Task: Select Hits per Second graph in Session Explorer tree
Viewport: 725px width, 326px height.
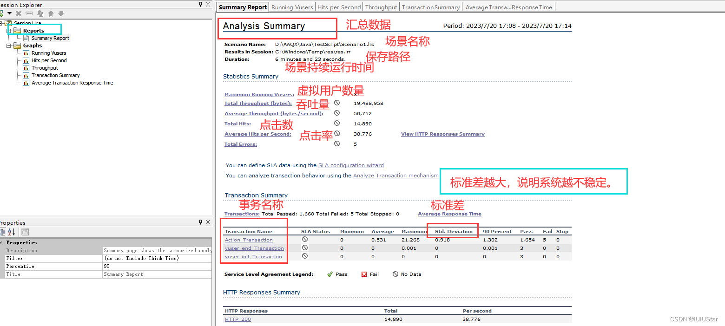Action: pos(49,60)
